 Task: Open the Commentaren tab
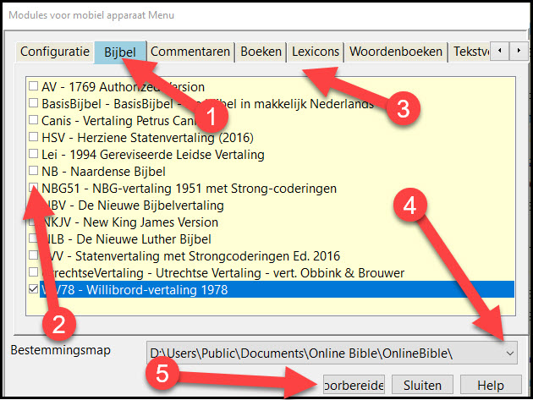click(x=190, y=52)
